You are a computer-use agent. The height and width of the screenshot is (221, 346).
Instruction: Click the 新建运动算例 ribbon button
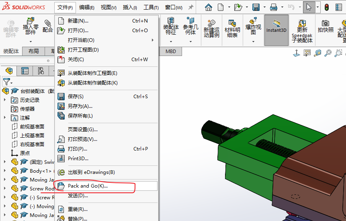point(211,29)
